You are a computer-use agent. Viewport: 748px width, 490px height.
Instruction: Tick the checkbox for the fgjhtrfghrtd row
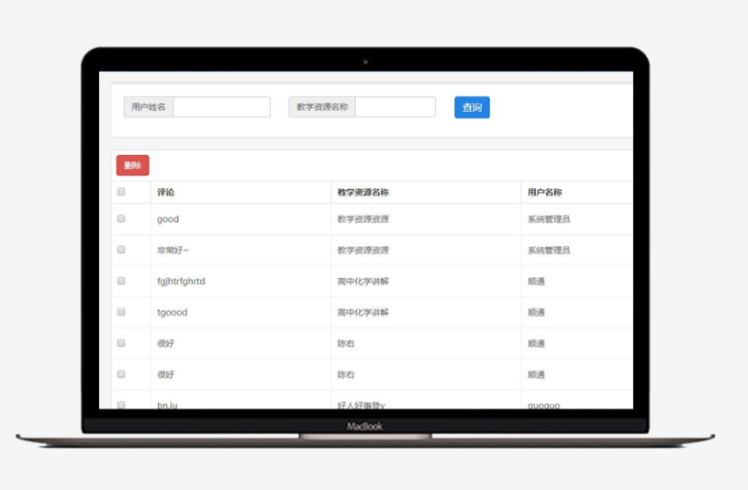pos(121,281)
